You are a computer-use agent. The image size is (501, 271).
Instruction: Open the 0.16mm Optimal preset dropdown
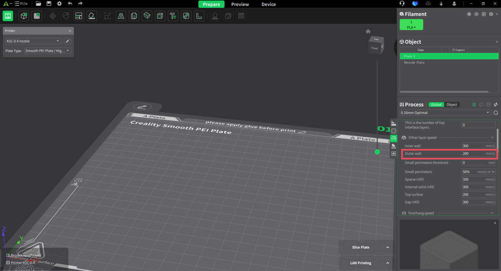pyautogui.click(x=445, y=113)
